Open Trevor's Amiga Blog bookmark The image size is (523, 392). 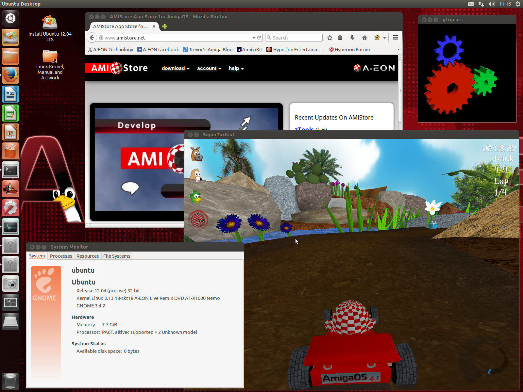pos(208,50)
